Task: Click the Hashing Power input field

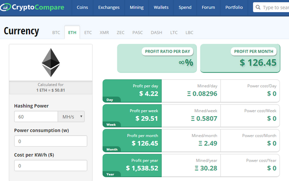Action: click(36, 117)
